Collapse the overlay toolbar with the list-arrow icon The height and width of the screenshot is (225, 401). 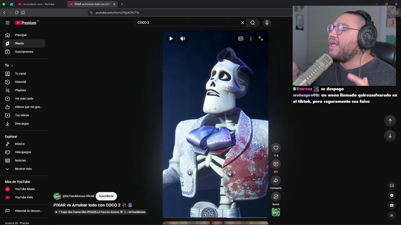click(392, 215)
